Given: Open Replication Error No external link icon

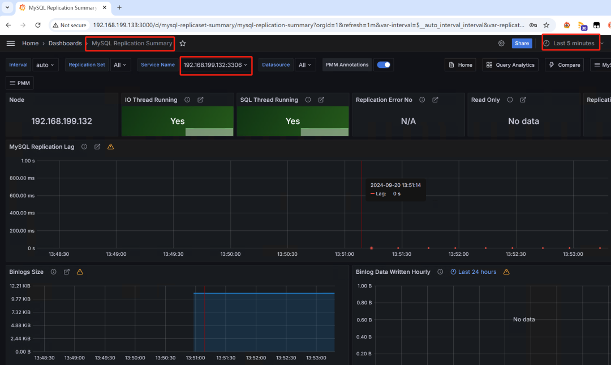Looking at the screenshot, I should (435, 100).
